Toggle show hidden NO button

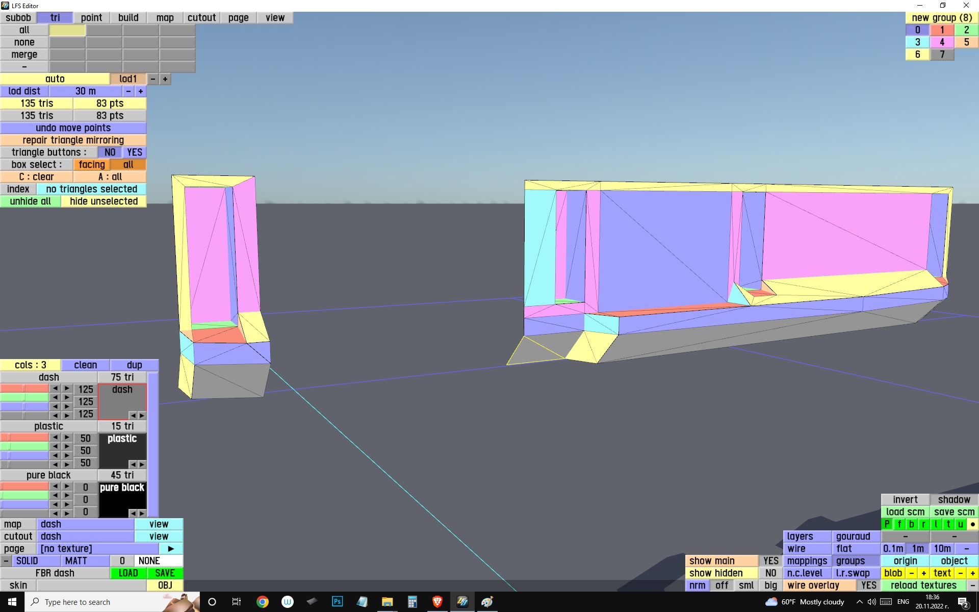(x=770, y=573)
